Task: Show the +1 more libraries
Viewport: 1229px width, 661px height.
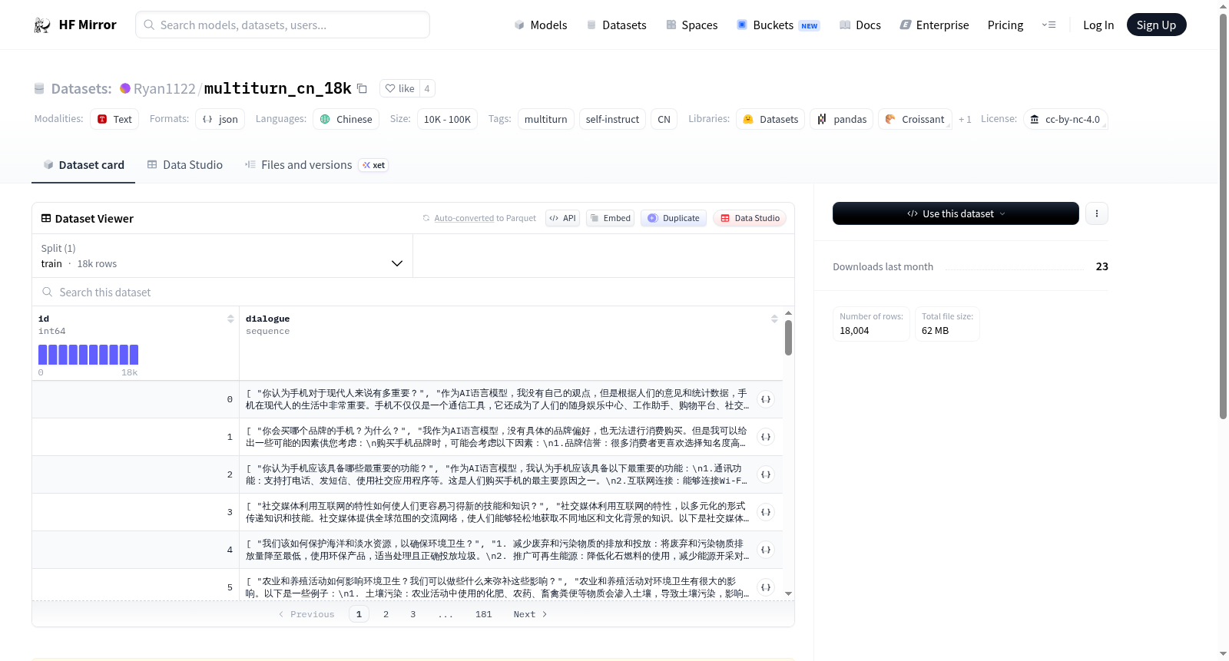Action: pyautogui.click(x=965, y=119)
